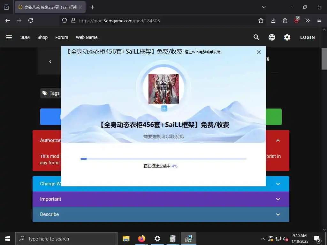View site security lock information
Screen dimensions: 327x245
coord(73,20)
